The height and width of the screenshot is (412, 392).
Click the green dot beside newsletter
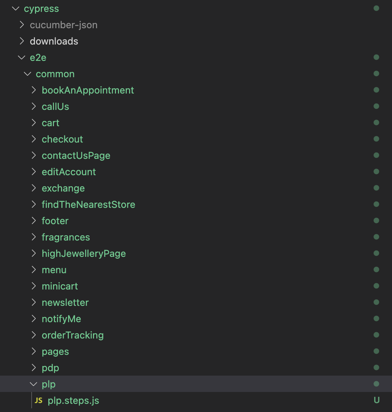pyautogui.click(x=376, y=302)
